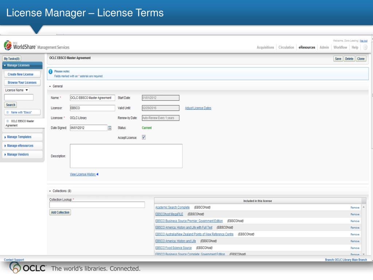Click the Collection Lookup input field
Image resolution: width=373 pixels, height=280 pixels.
click(x=97, y=205)
